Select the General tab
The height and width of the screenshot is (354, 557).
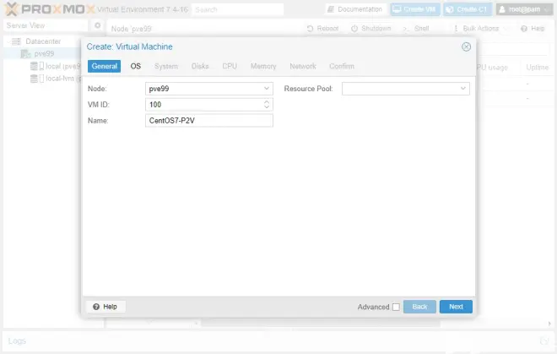pos(104,66)
